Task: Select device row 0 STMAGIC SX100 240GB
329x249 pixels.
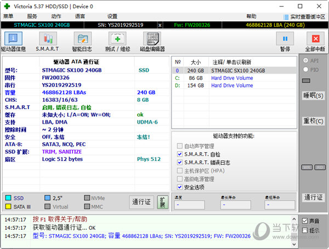Action: tap(234, 71)
